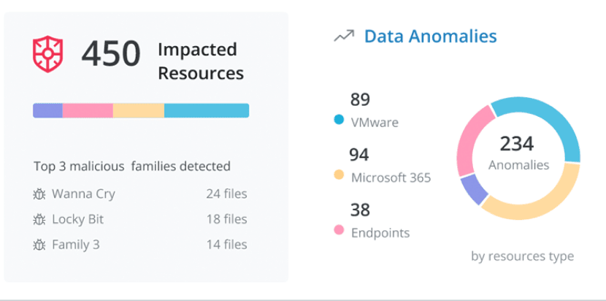
Task: Click the yellow segment of the resources bar
Action: tap(139, 110)
